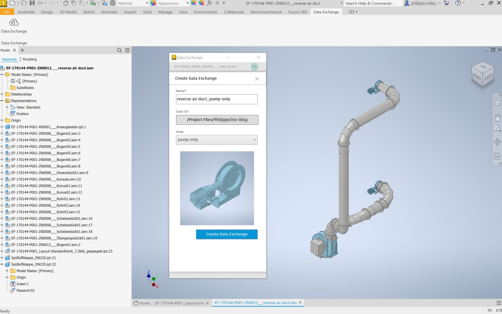Screen dimensions: 502x314
Task: Open the fx Parameters tool
Action: [x=209, y=3]
